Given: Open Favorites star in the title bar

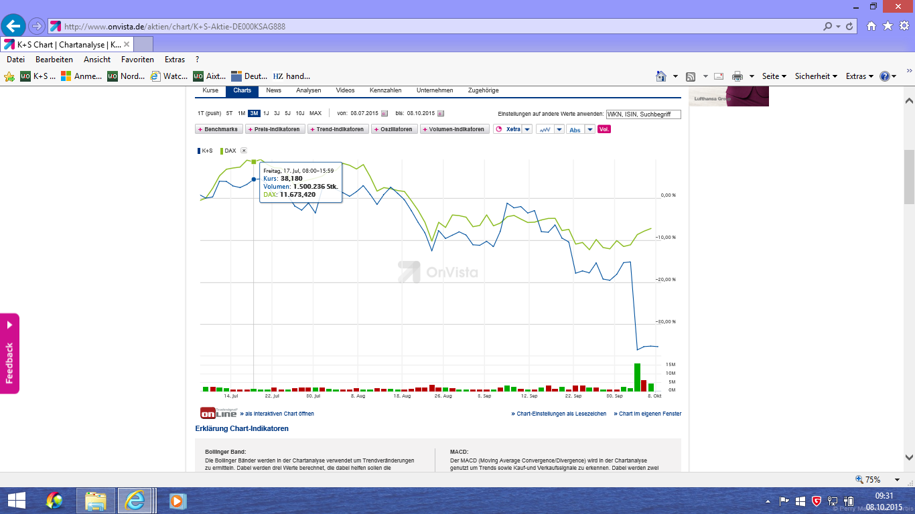Looking at the screenshot, I should click(x=888, y=26).
